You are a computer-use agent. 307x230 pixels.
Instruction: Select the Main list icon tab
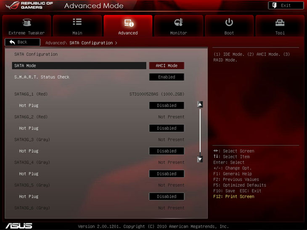(77, 23)
